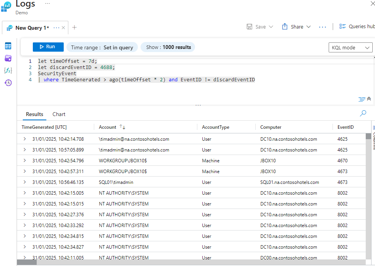Click the ellipsis next to Logs title
The width and height of the screenshot is (375, 266).
[48, 3]
